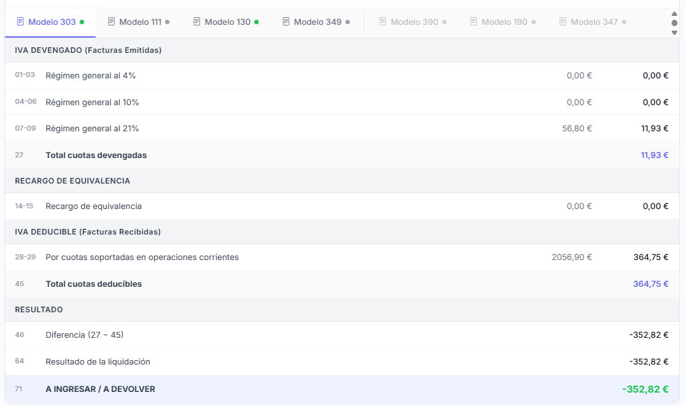The image size is (685, 406).
Task: Click the "Total cuotas devengadas" label
Action: pyautogui.click(x=96, y=155)
